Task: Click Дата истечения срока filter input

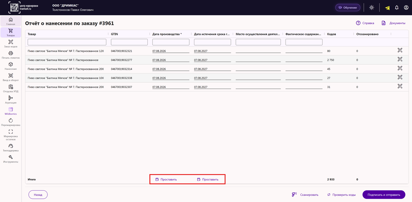Action: [213, 42]
